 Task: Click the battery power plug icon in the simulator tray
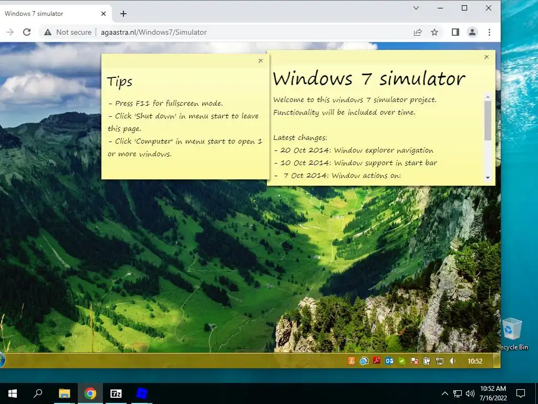427,361
